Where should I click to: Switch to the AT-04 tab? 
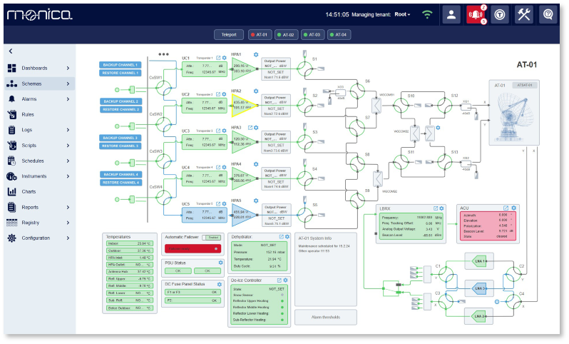(x=339, y=35)
